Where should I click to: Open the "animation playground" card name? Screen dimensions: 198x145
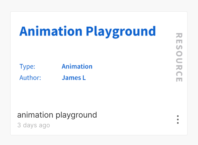pos(57,115)
